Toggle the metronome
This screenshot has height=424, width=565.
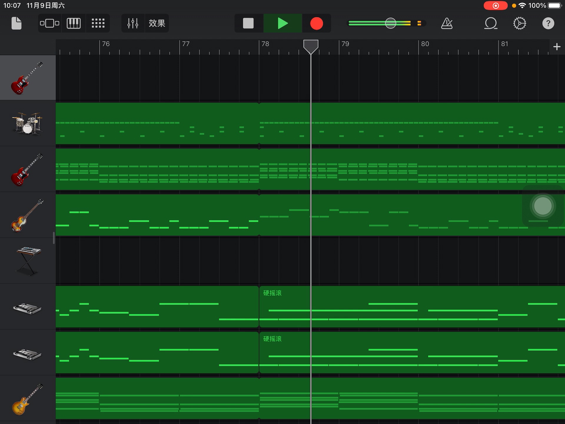coord(447,23)
